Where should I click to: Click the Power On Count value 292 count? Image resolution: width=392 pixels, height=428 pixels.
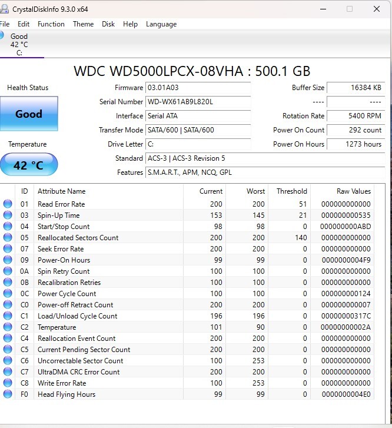coord(356,130)
